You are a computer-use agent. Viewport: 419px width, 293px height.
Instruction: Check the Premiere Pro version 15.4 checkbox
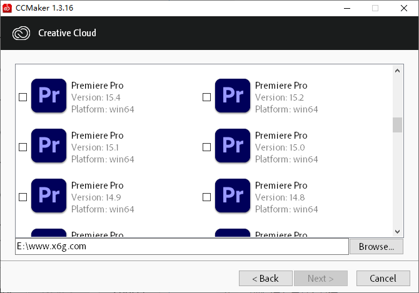(23, 97)
